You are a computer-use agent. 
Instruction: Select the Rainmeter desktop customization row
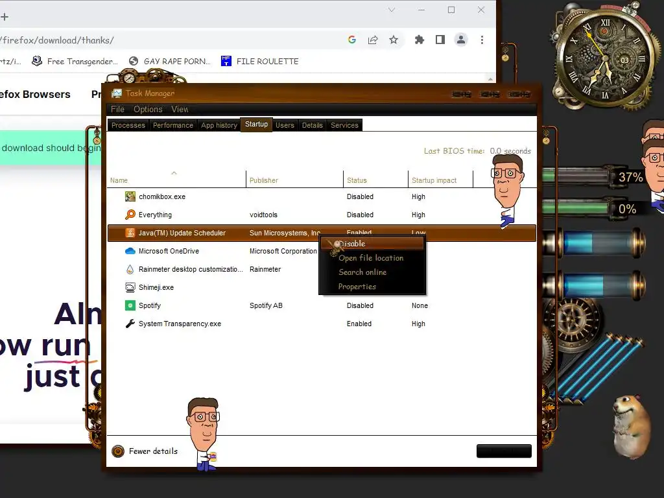point(191,269)
